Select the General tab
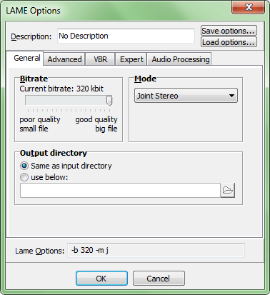This screenshot has height=295, width=270. coord(26,58)
